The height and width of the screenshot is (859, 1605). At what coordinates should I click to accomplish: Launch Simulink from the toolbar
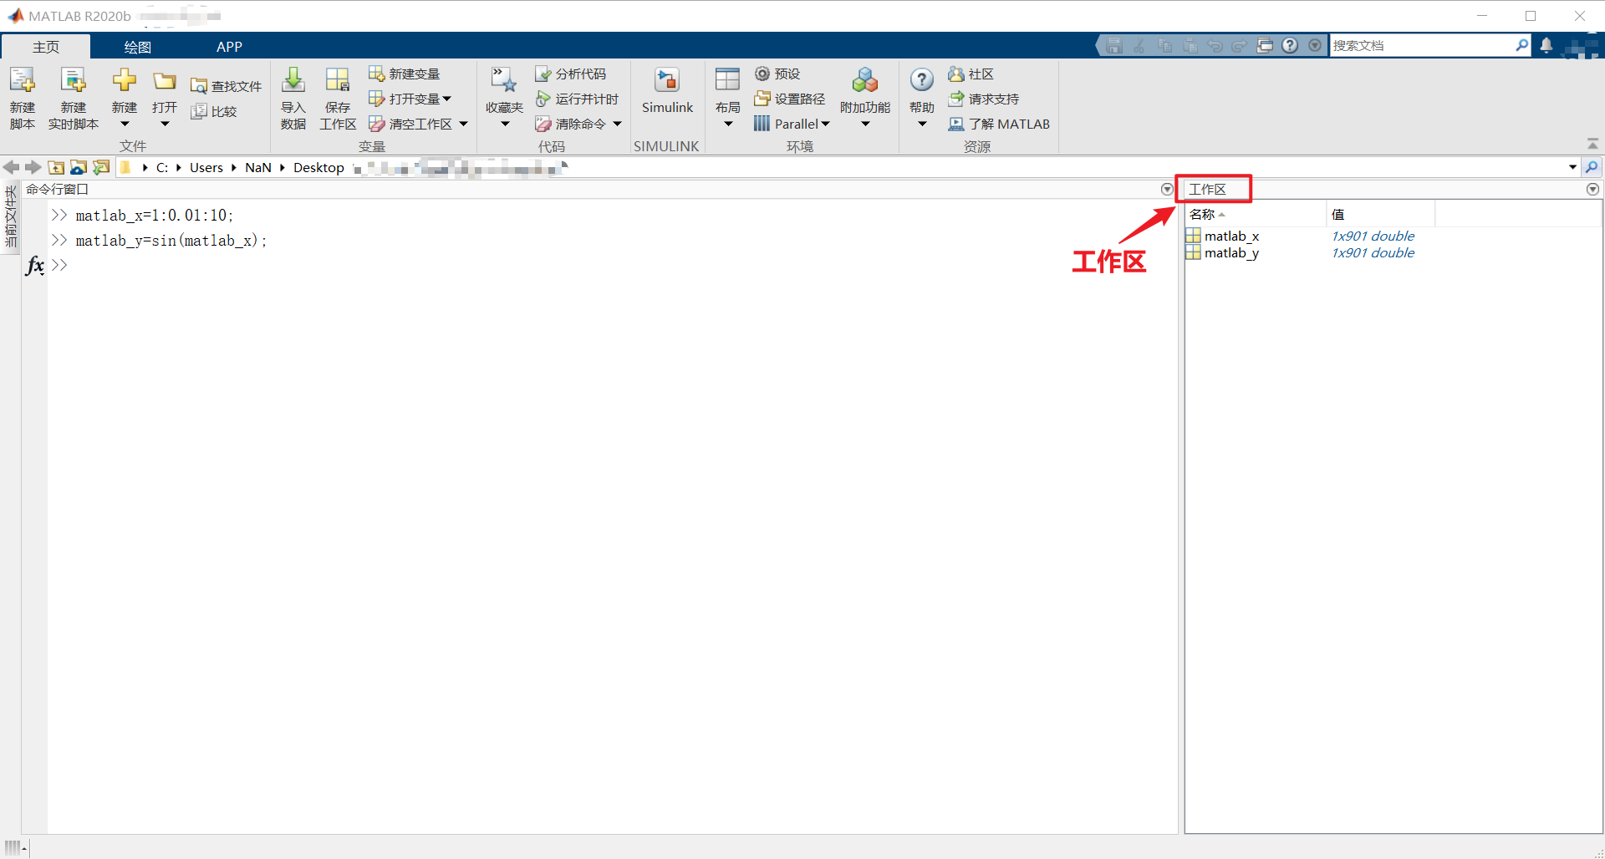click(667, 90)
